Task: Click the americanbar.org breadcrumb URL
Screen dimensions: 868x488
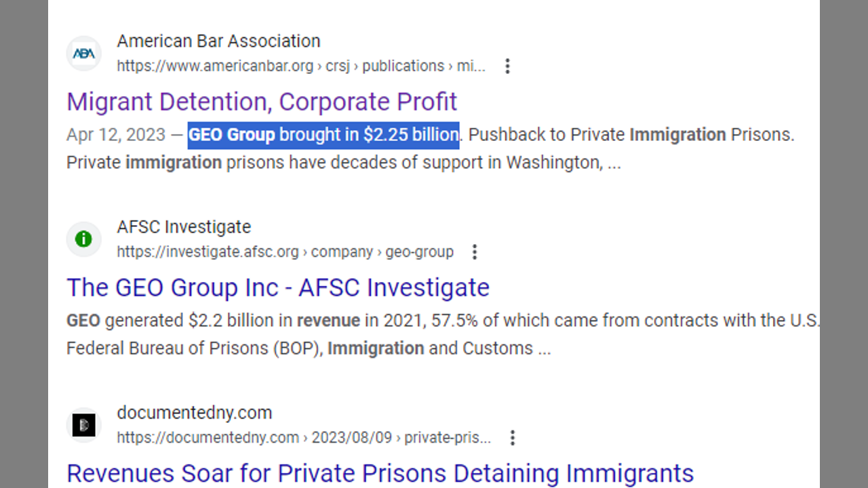Action: pos(300,66)
